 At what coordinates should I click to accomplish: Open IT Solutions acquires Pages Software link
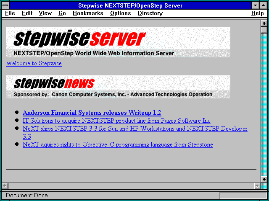pos(116,121)
